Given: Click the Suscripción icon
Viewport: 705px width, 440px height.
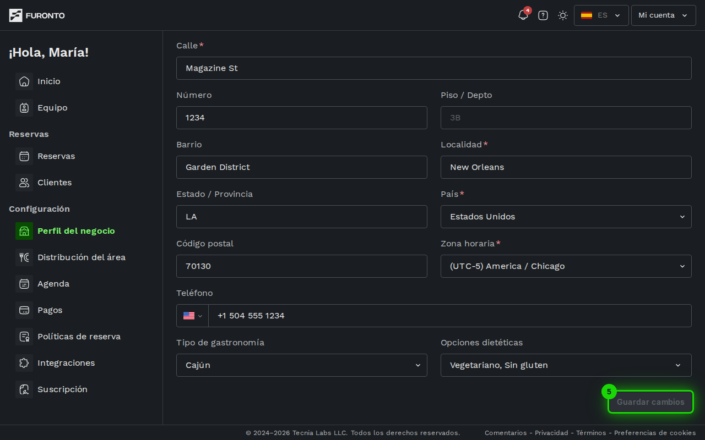Looking at the screenshot, I should pyautogui.click(x=24, y=389).
